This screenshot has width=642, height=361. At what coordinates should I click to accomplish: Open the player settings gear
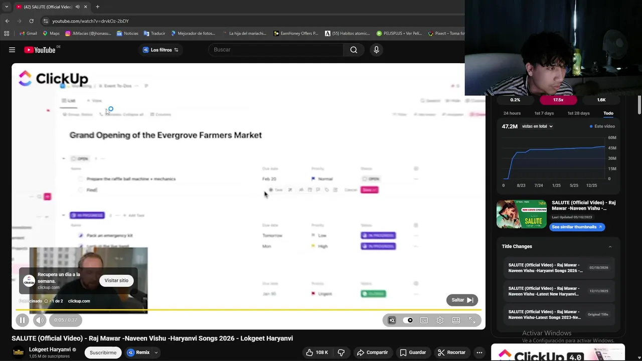440,320
